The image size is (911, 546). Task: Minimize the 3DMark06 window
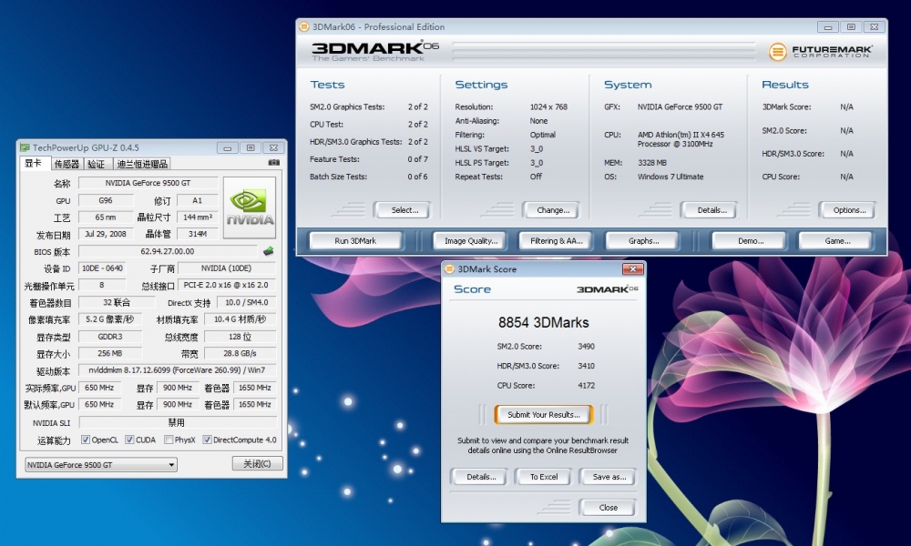[827, 27]
